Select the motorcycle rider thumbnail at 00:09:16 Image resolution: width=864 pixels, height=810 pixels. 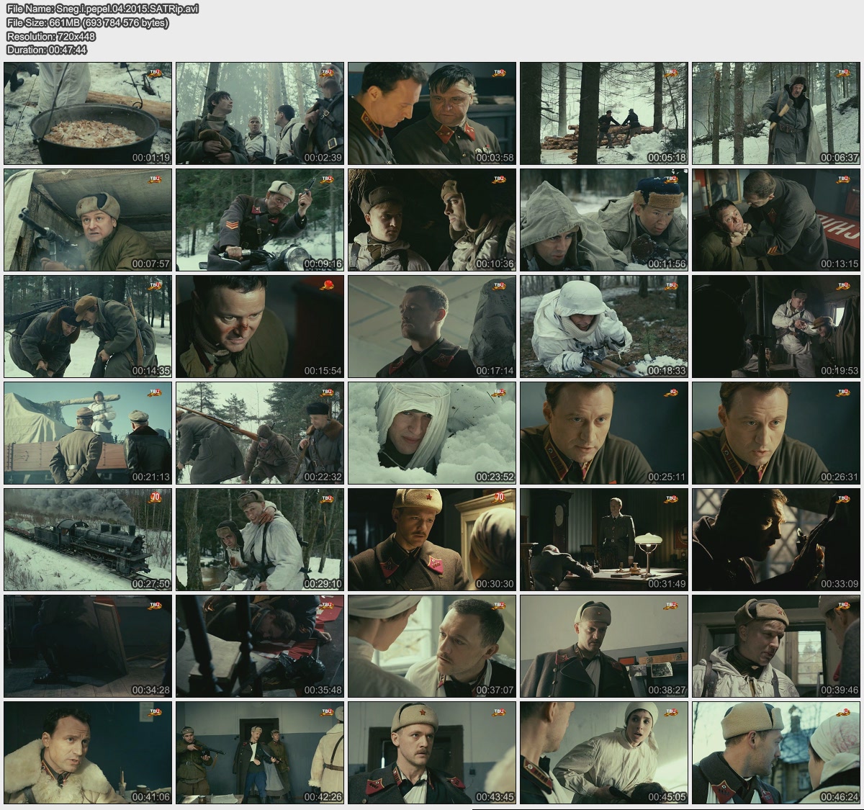tap(260, 220)
